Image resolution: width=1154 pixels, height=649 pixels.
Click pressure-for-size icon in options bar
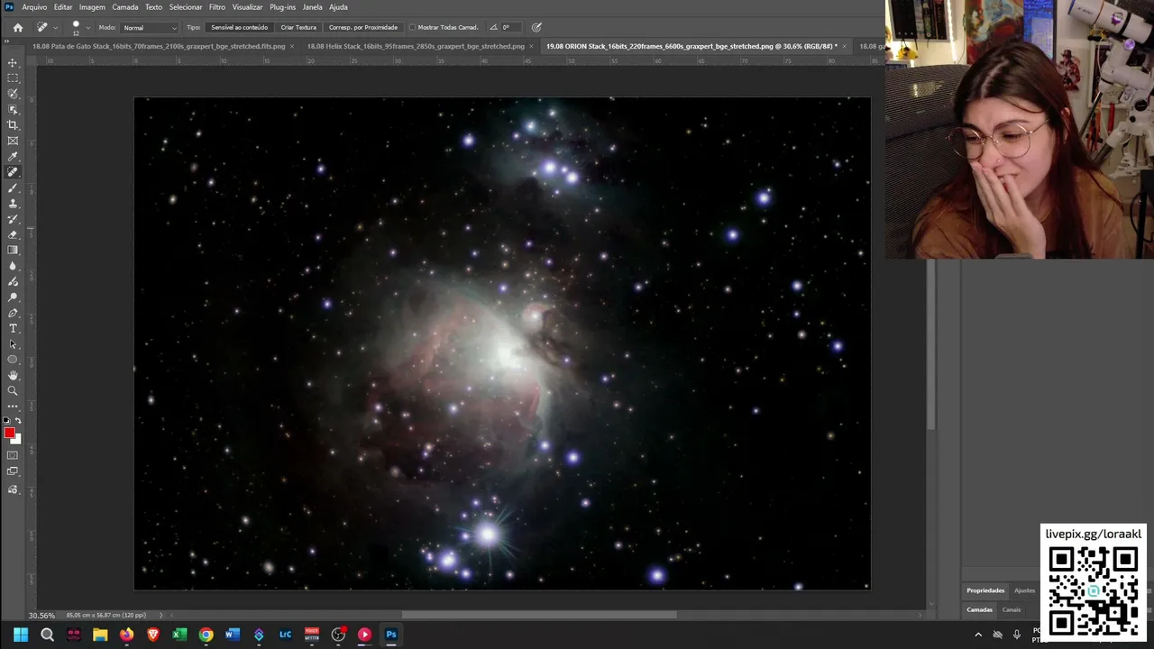click(536, 27)
